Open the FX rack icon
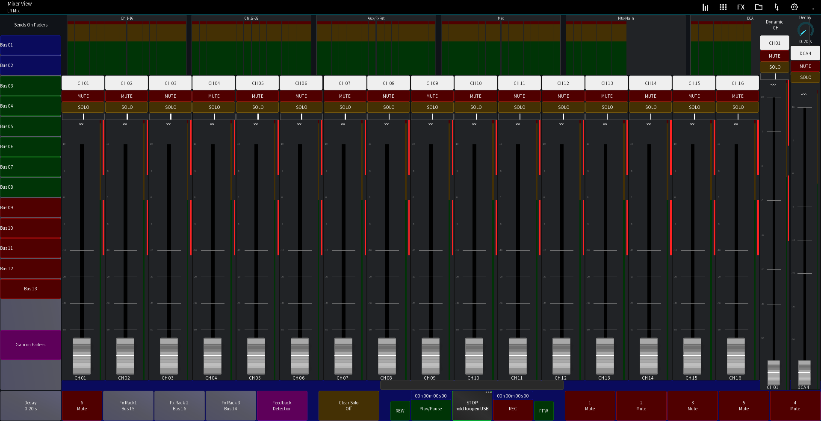The width and height of the screenshot is (821, 421). tap(741, 7)
